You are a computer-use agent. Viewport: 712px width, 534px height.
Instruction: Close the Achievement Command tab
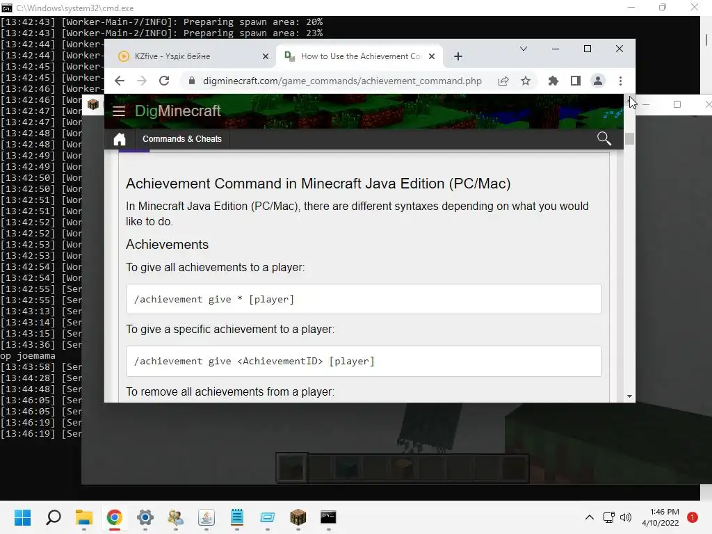(x=432, y=56)
